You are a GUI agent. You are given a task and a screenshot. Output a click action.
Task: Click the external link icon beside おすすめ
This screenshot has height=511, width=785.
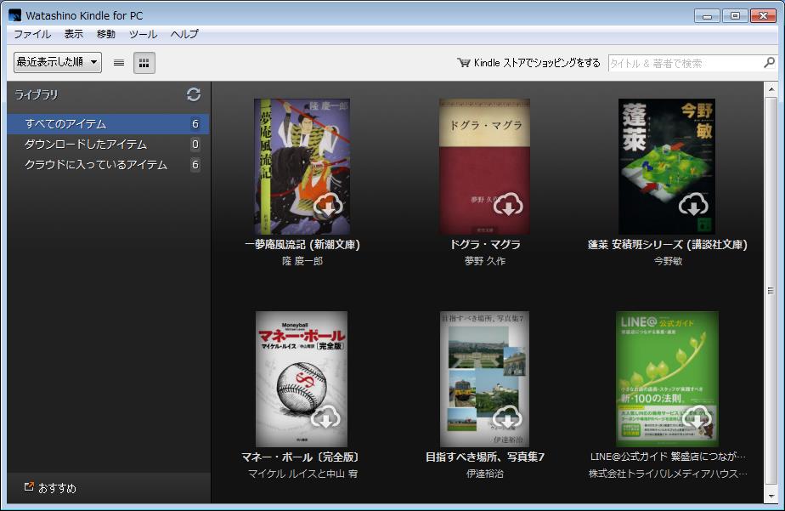coord(29,486)
